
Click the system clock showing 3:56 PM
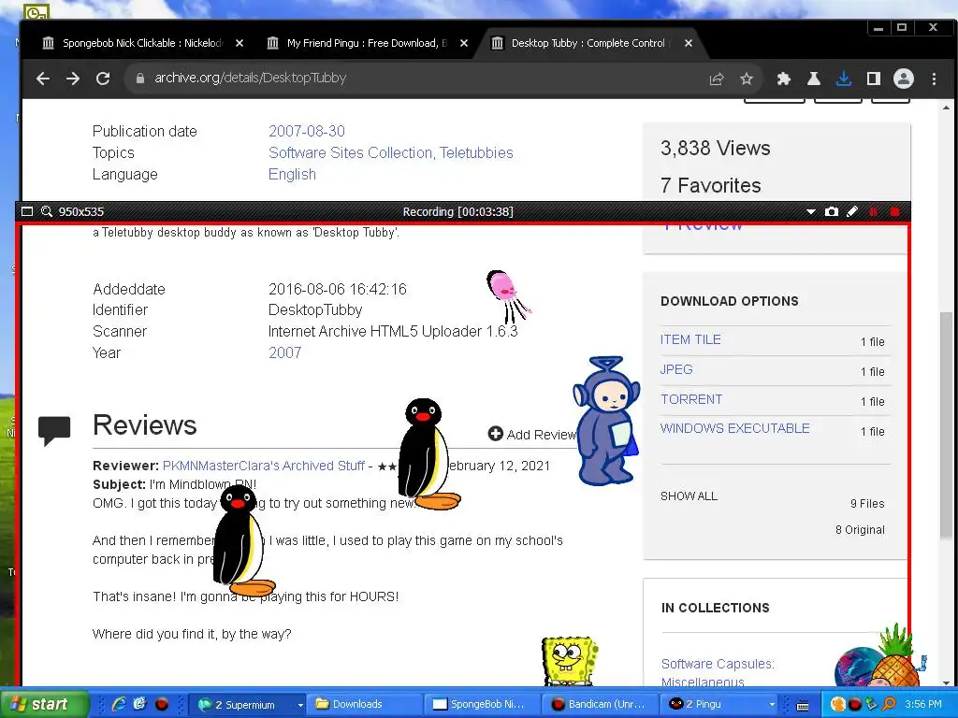click(x=922, y=704)
